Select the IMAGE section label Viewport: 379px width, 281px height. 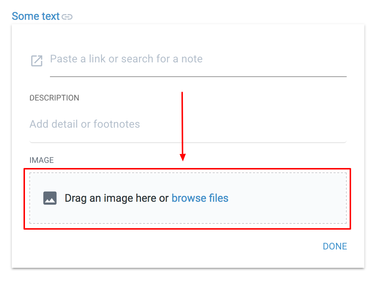click(x=41, y=160)
